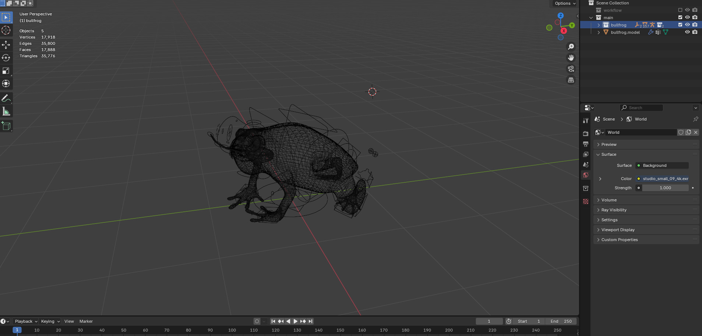Click the pan hand viewport control
The height and width of the screenshot is (336, 702).
[571, 58]
